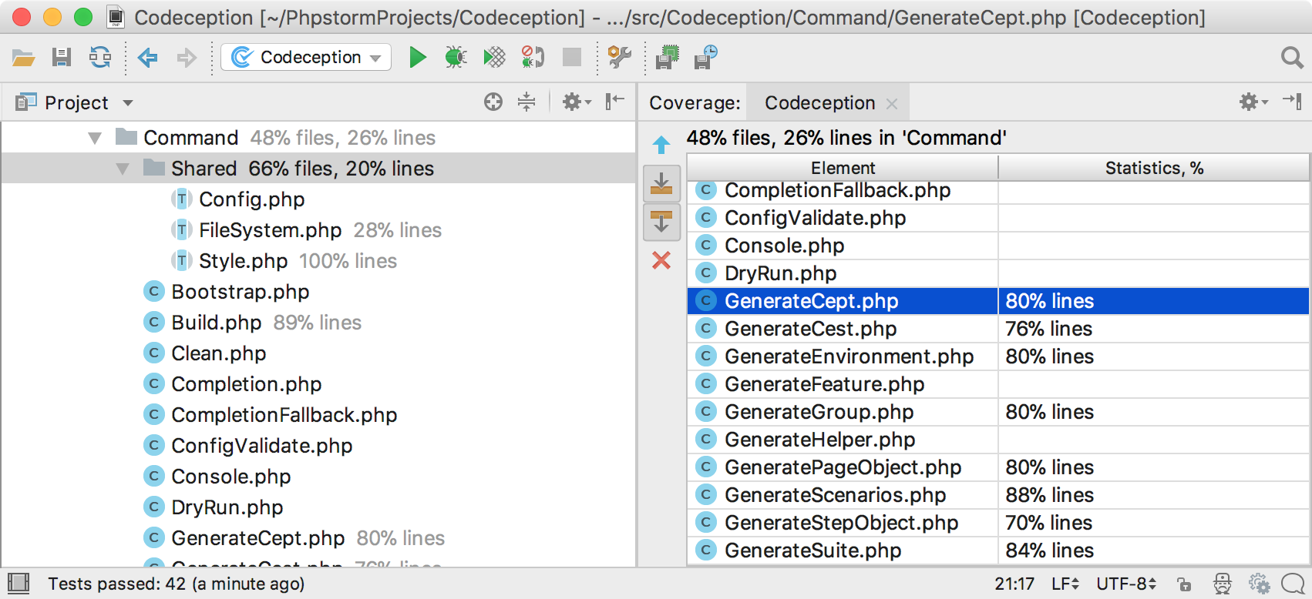The image size is (1312, 599).
Task: Toggle read-only lock icon in status bar
Action: click(1184, 584)
